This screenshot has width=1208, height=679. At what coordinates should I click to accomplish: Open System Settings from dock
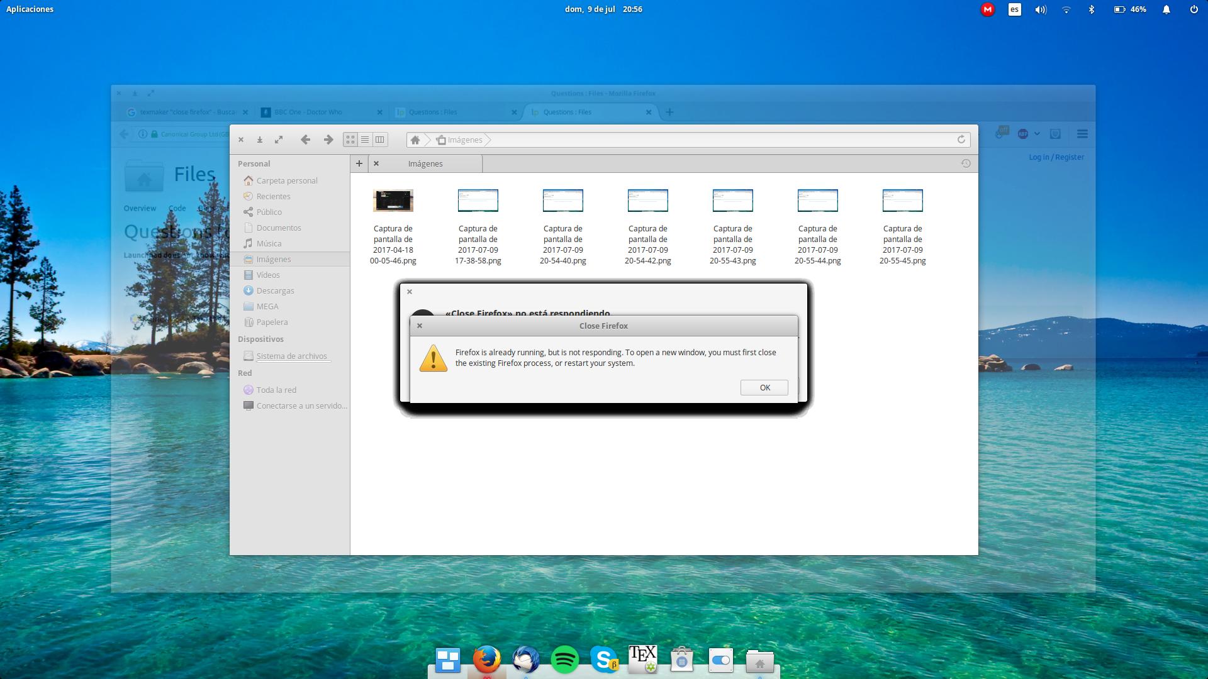[x=721, y=660]
